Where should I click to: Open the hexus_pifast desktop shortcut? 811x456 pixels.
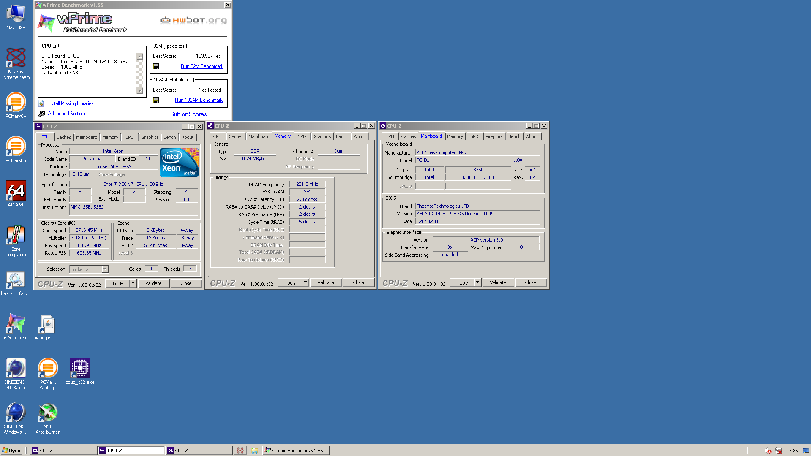16,283
